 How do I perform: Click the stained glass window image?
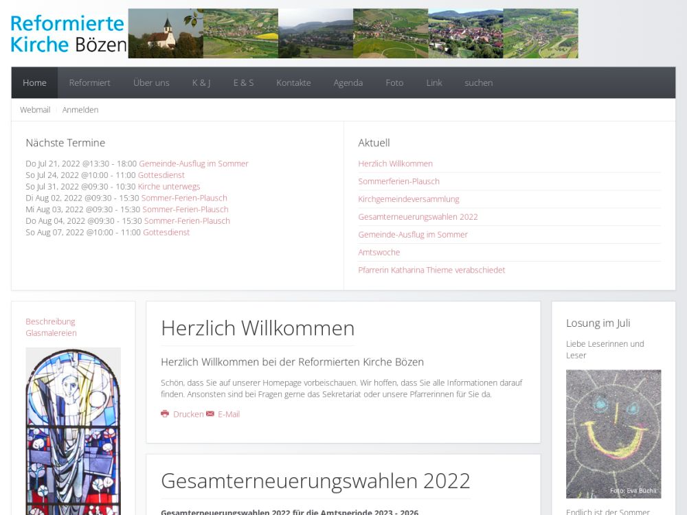[73, 433]
